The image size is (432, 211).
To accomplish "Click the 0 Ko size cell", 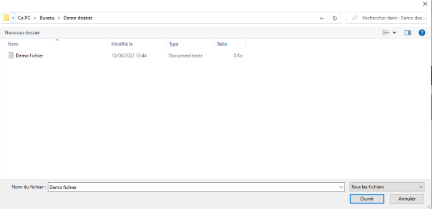I will 238,56.
